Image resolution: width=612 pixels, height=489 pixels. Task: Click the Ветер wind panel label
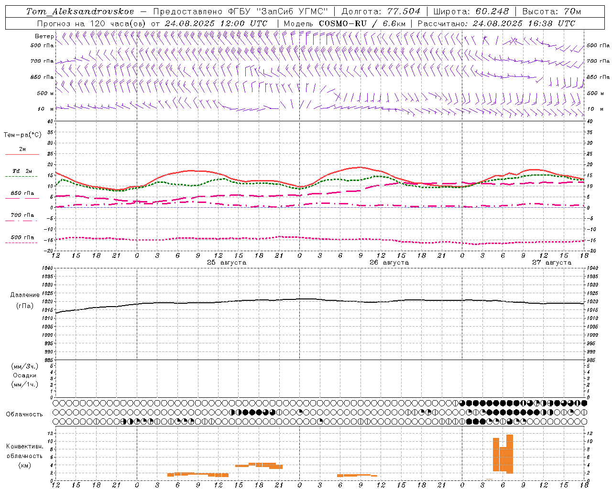(x=44, y=36)
